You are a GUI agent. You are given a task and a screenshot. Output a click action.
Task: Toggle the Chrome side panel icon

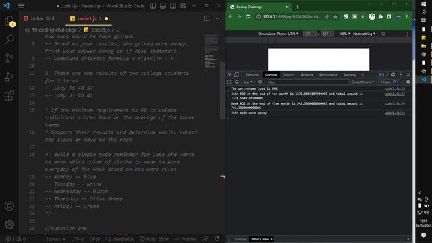click(x=389, y=16)
